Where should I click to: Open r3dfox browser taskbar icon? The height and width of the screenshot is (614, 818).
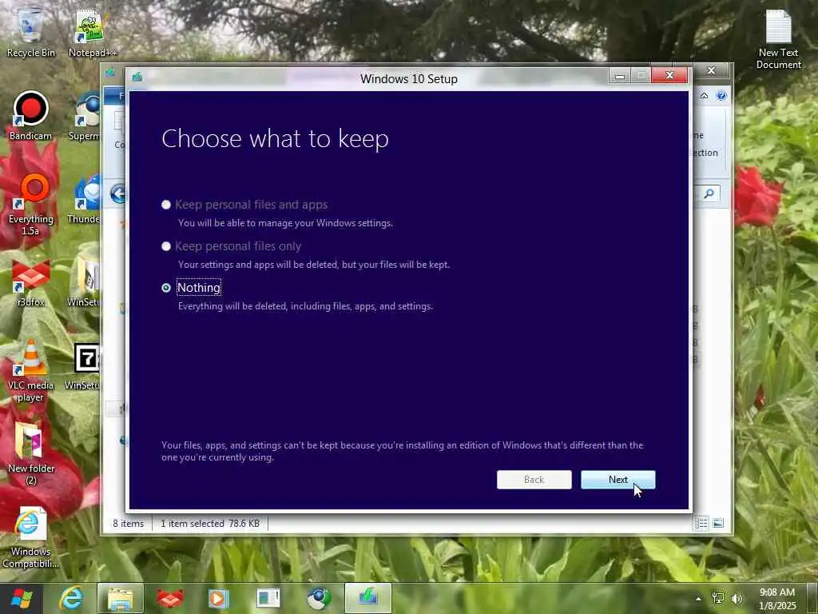(x=169, y=598)
